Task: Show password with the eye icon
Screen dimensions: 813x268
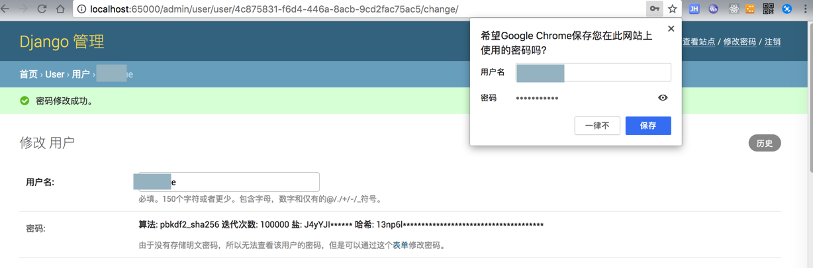Action: point(663,98)
